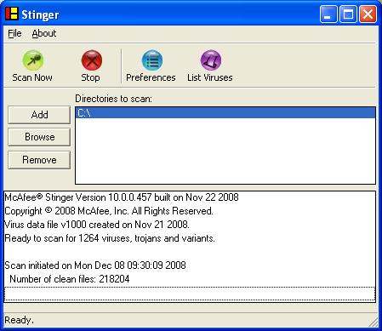Image resolution: width=382 pixels, height=331 pixels.
Task: Open the File menu
Action: click(14, 33)
